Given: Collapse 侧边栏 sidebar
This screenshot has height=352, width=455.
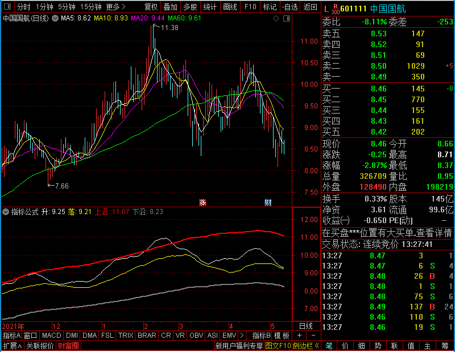Looking at the screenshot, I should [x=306, y=346].
